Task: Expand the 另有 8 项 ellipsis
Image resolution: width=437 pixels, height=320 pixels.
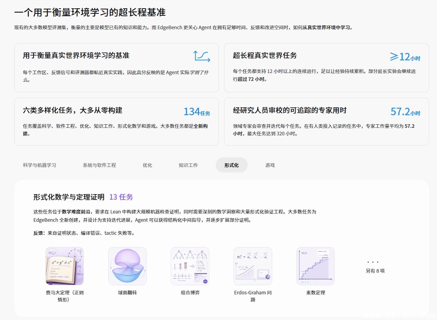Action: [x=373, y=262]
